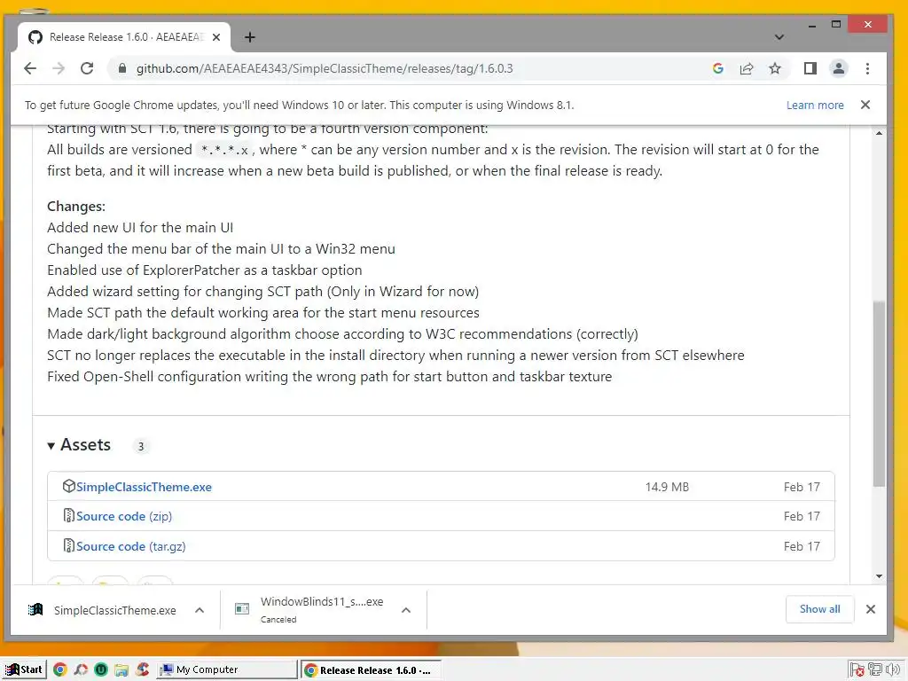Close the Release 1.6.0 tab
The image size is (908, 681).
[216, 37]
